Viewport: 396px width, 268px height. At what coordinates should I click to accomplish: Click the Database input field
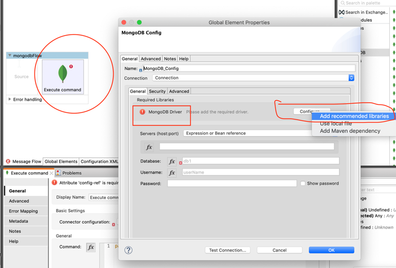pyautogui.click(x=261, y=161)
